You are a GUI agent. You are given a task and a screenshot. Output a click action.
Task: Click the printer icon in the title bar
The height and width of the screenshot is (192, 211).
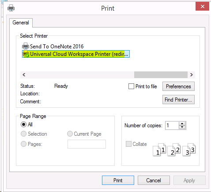pyautogui.click(x=11, y=8)
